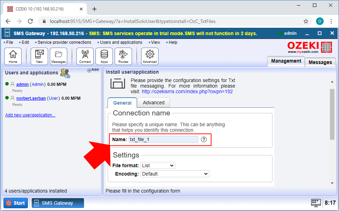The image size is (339, 211).
Task: Click the users group icon
Action: (x=65, y=73)
